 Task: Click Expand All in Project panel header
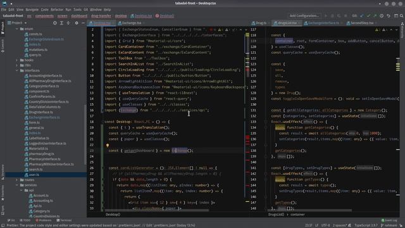[61, 23]
